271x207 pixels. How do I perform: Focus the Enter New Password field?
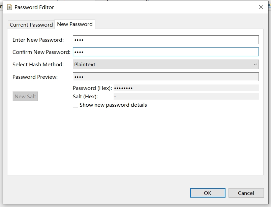[x=165, y=40]
